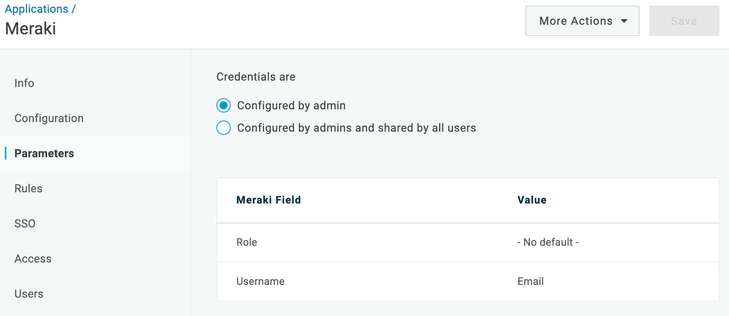The image size is (729, 316).
Task: Select the 'Configured by admin' radio button
Action: click(x=224, y=105)
